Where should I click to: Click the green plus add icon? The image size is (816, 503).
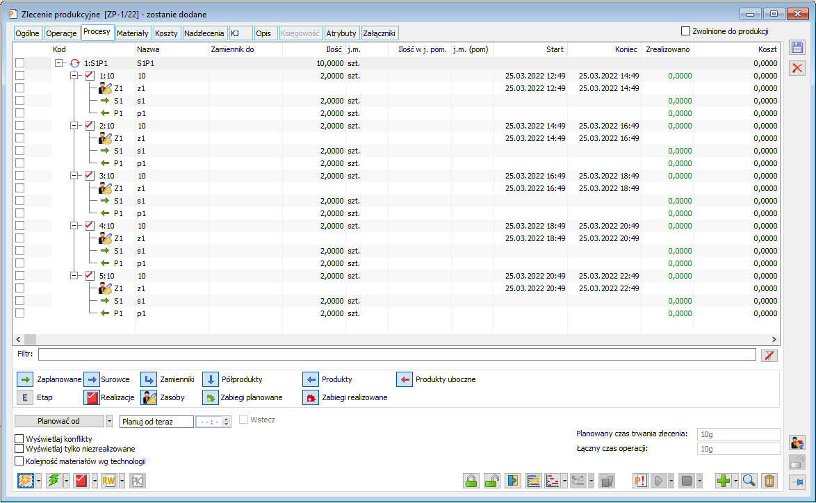pos(724,481)
